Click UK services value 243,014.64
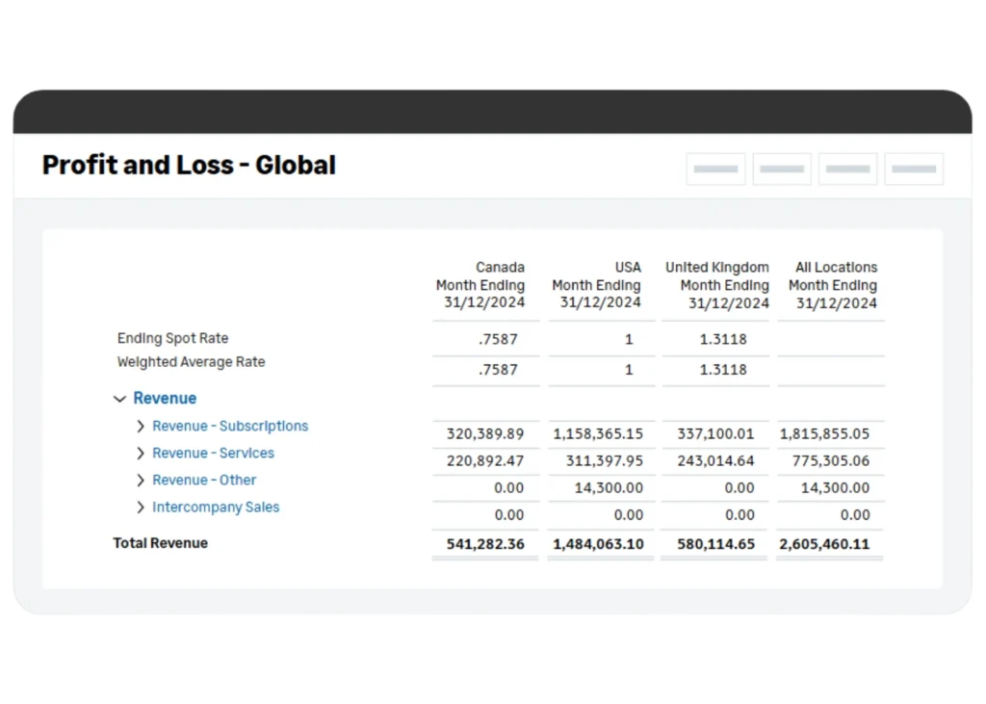This screenshot has width=986, height=704. click(715, 461)
